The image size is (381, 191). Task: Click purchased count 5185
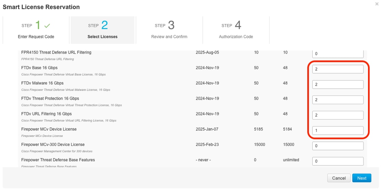[x=258, y=129]
